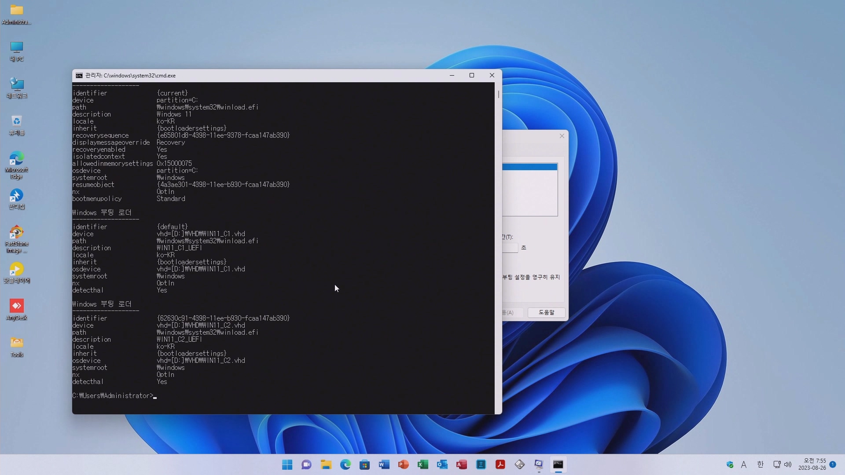Viewport: 845px width, 475px height.
Task: Open Microsoft Store from the taskbar
Action: [x=364, y=464]
